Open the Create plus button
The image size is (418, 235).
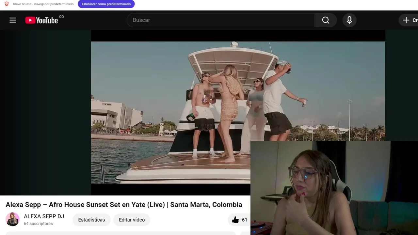click(409, 20)
